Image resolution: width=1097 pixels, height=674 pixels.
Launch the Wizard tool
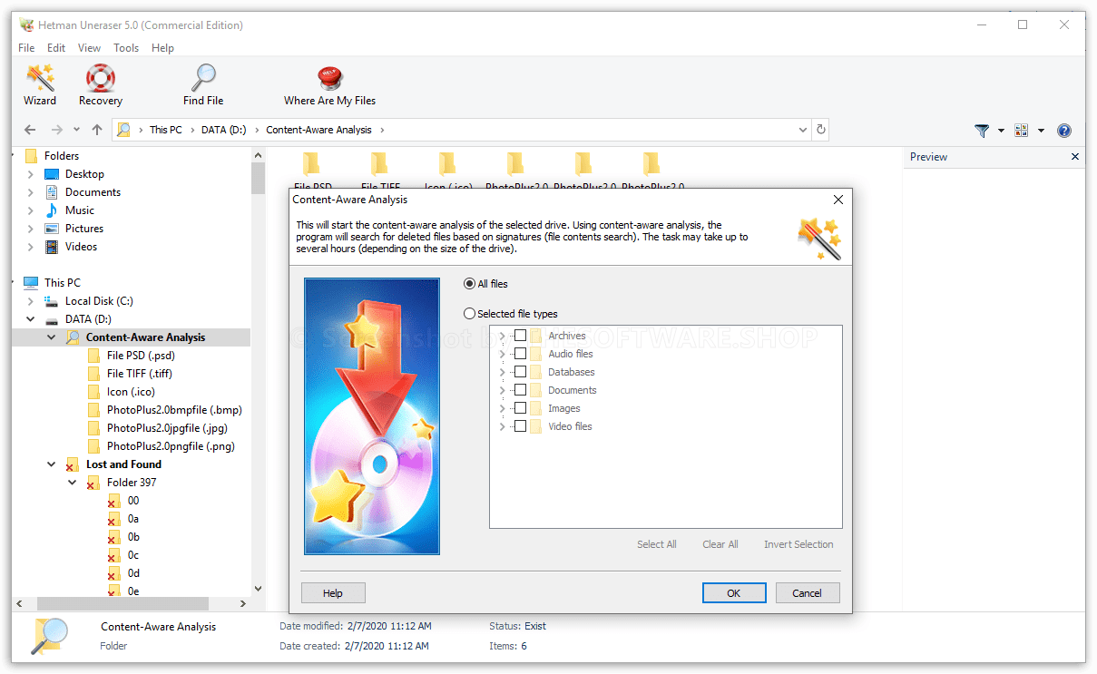[x=40, y=84]
